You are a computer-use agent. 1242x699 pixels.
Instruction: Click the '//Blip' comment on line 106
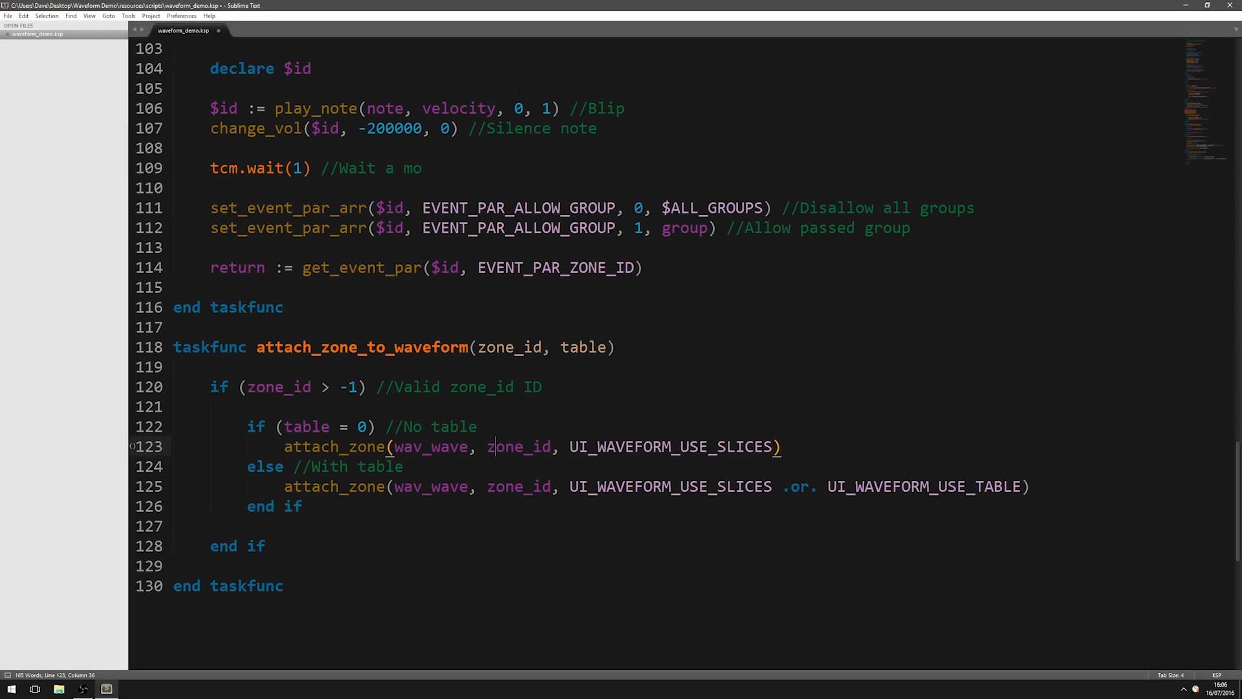pyautogui.click(x=597, y=109)
